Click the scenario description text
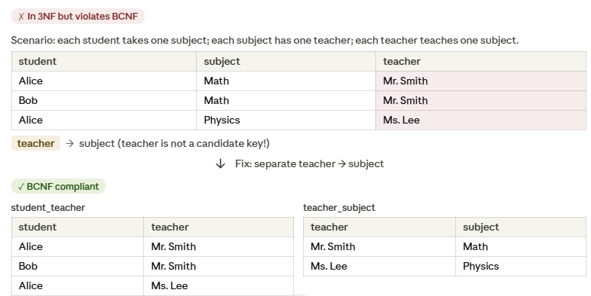Viewport: 591px width, 296px height. pyautogui.click(x=265, y=41)
